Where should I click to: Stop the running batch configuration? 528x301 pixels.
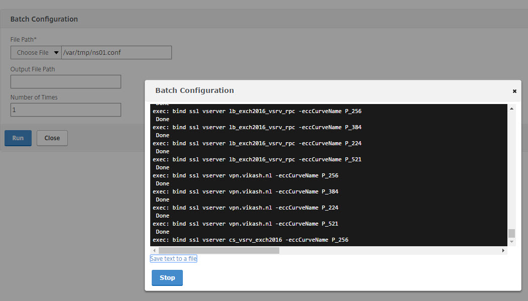click(x=167, y=278)
